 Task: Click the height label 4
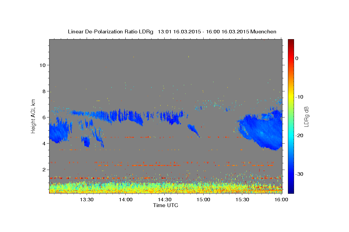pos(44,143)
